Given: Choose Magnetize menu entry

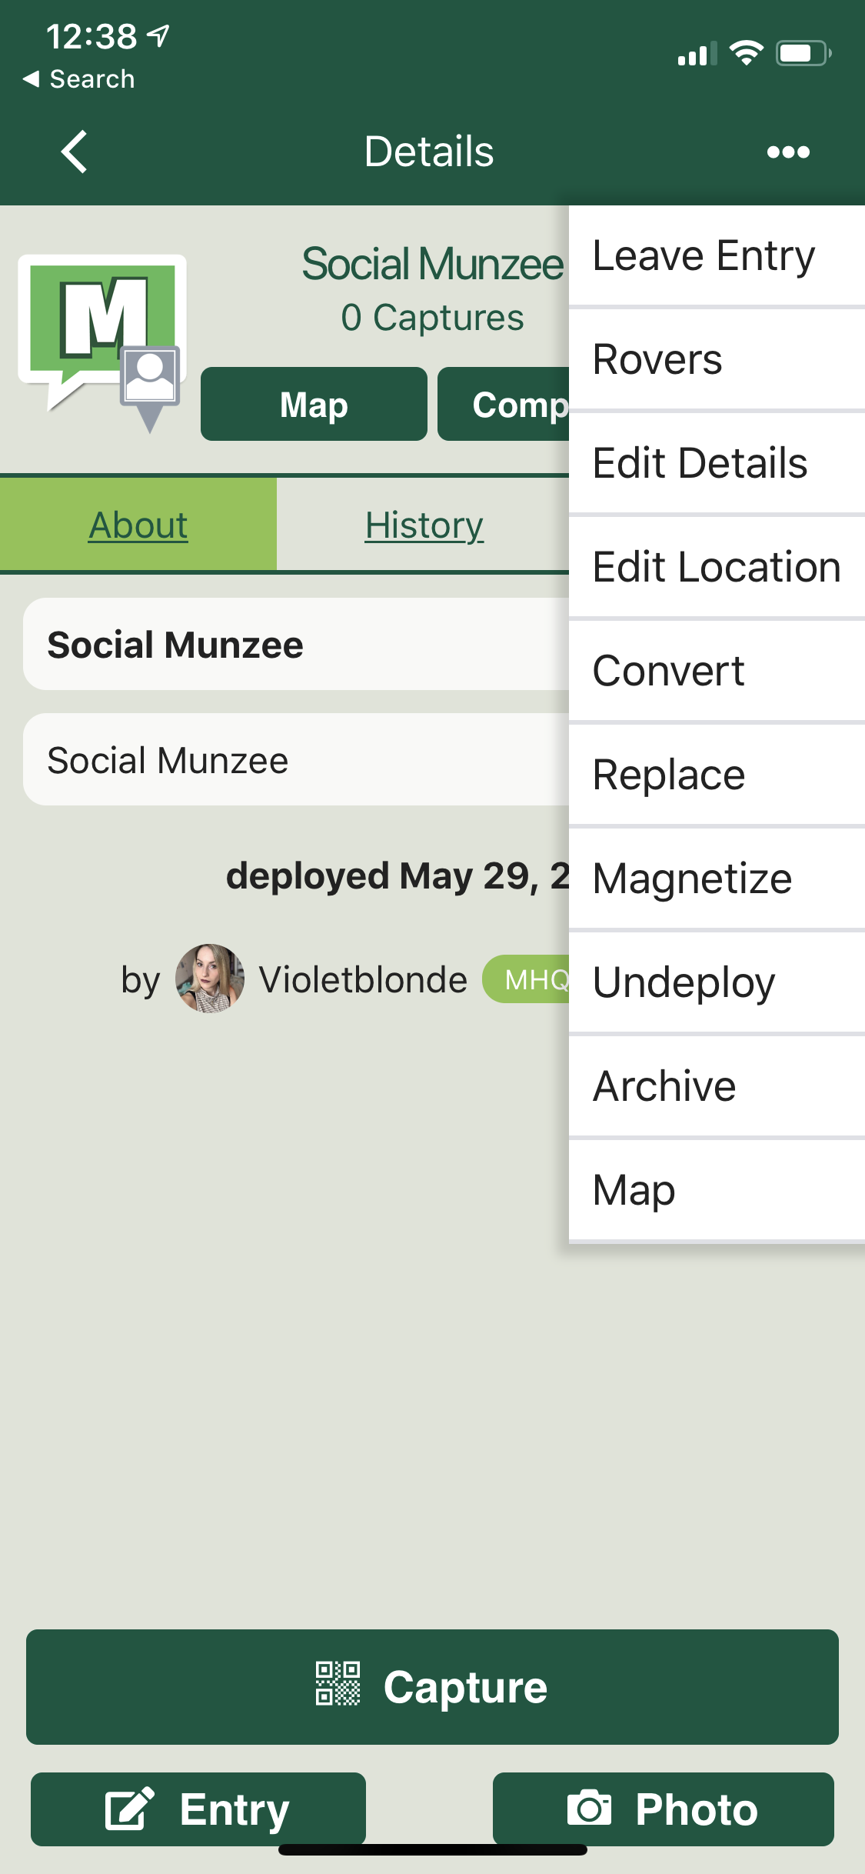Looking at the screenshot, I should point(717,879).
